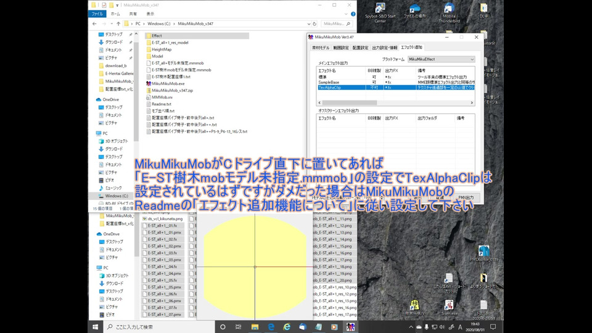The image size is (592, 333).
Task: Show hidden system tray icons
Action: pyautogui.click(x=411, y=327)
